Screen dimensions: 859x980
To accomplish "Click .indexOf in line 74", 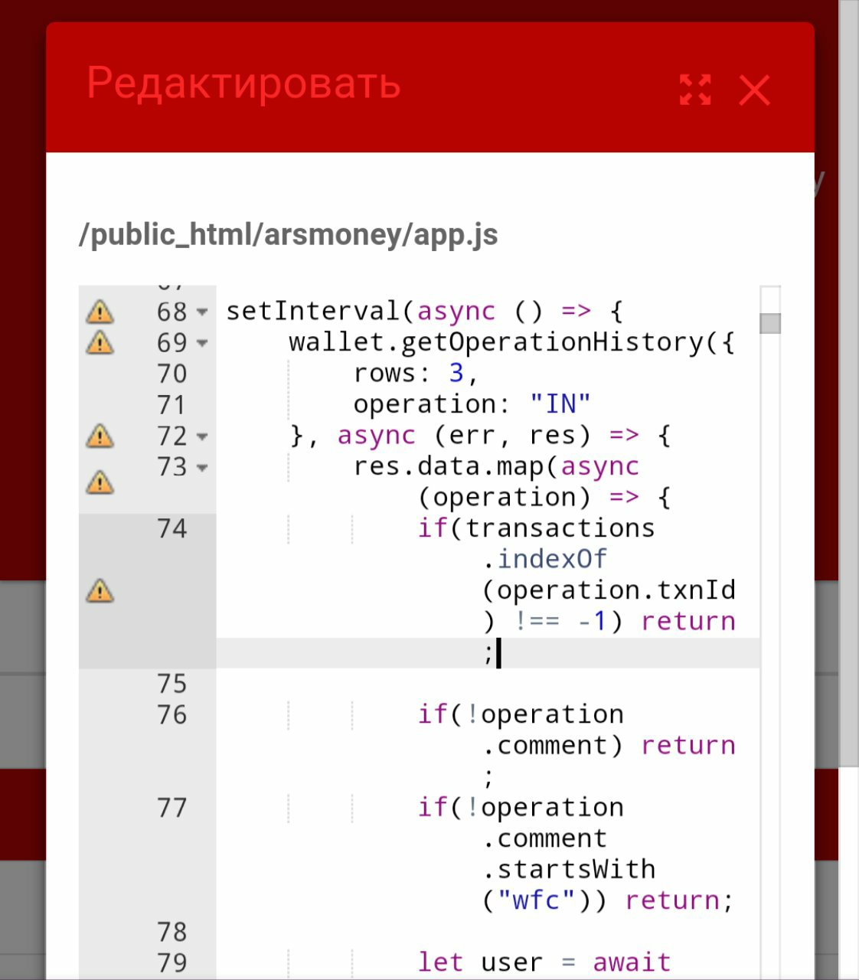I will tap(544, 560).
